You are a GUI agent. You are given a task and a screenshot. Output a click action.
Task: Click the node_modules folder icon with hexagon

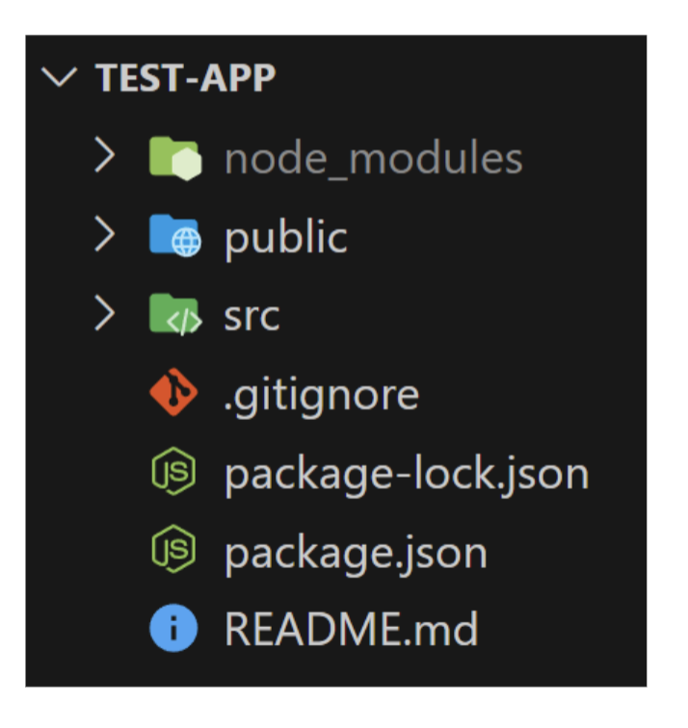174,157
